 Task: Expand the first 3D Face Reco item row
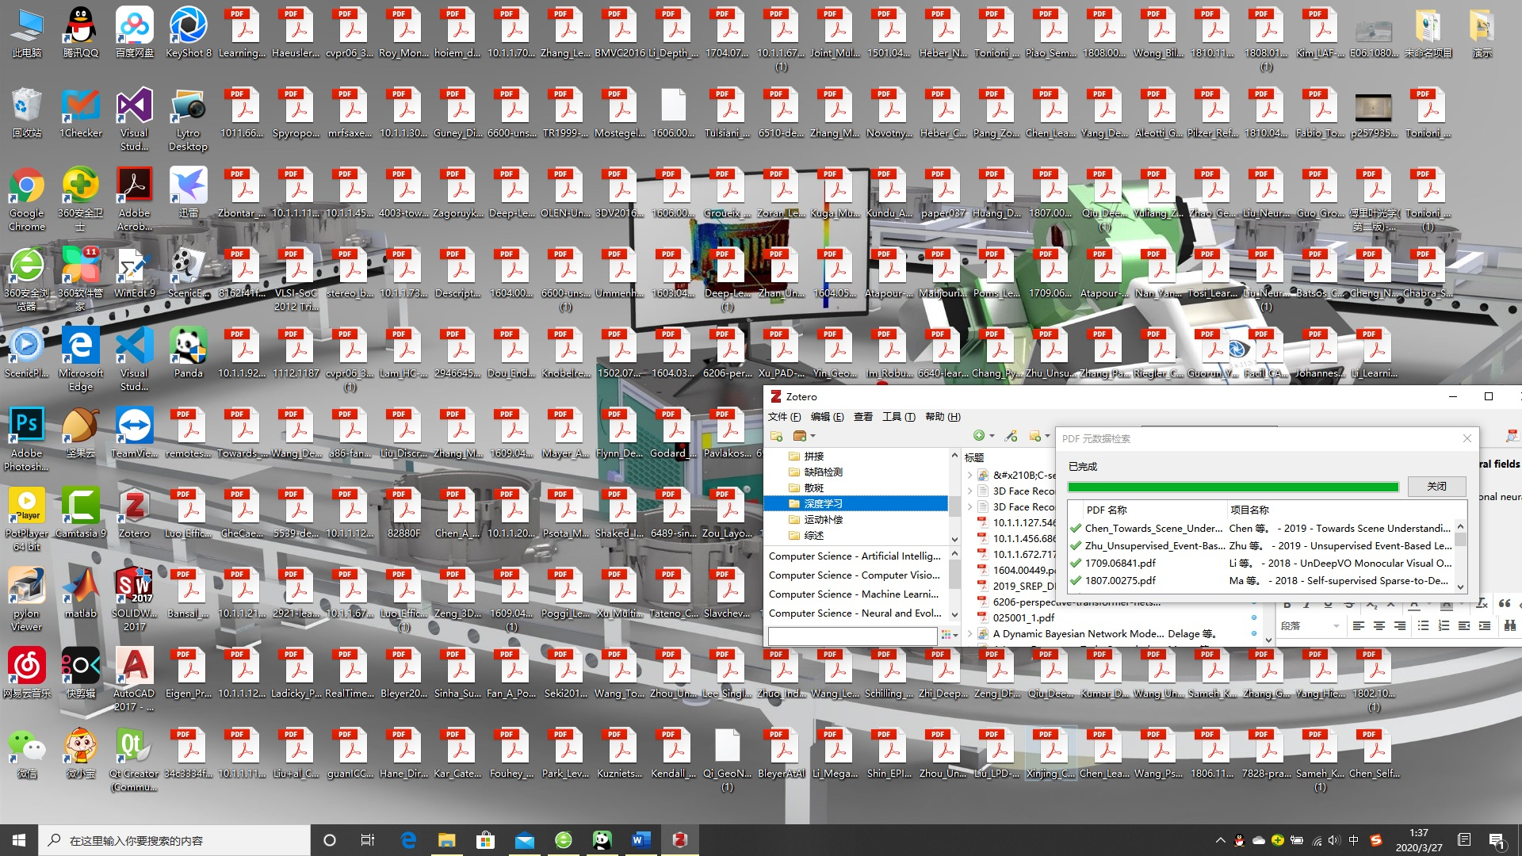pos(969,491)
